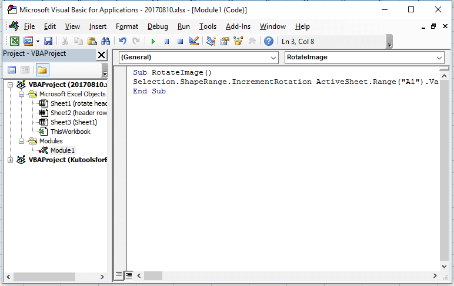Toggle Design Mode icon
Screen dimensions: 454x286
pyautogui.click(x=194, y=41)
